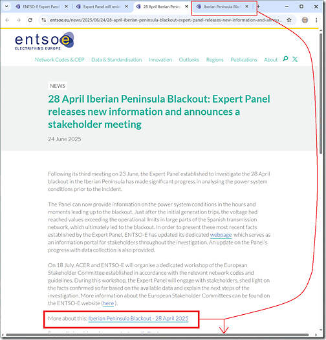Follow the dedicated webpage link

pyautogui.click(x=221, y=235)
